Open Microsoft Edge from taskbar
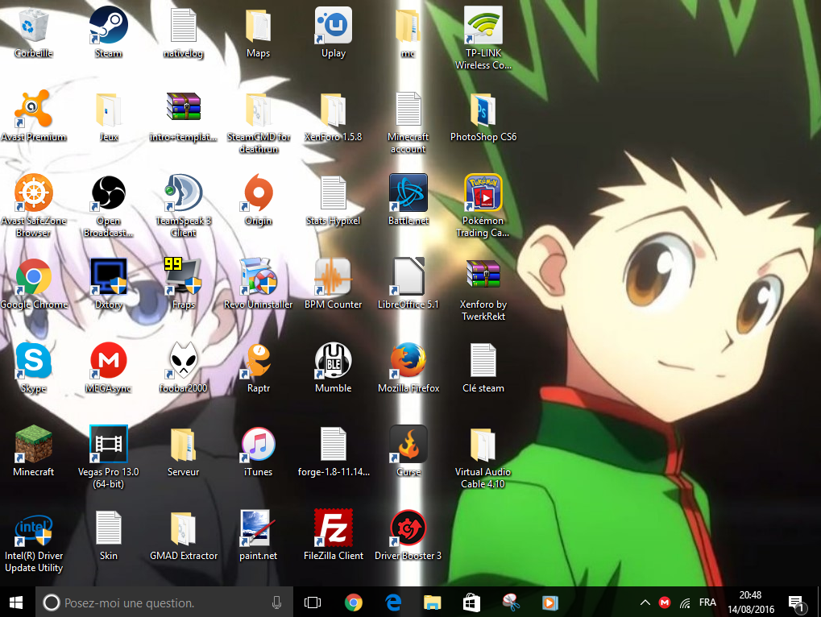Viewport: 821px width, 617px height. tap(393, 603)
